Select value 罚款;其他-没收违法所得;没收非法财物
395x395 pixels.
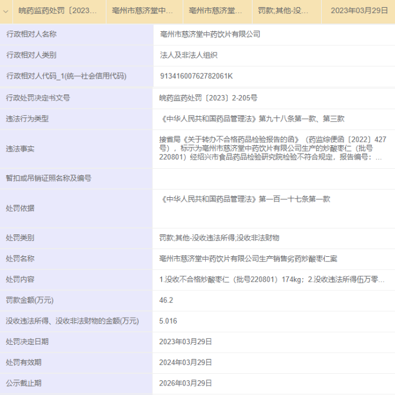tap(219, 238)
